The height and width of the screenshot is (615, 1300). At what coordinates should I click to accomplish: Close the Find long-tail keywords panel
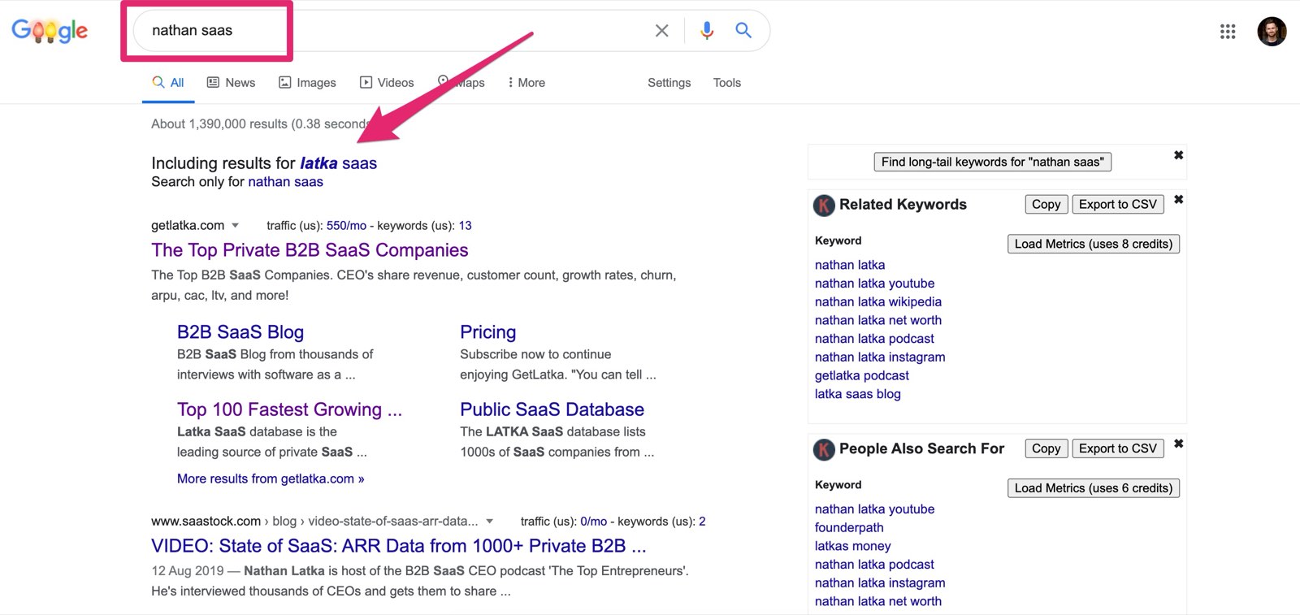click(1178, 155)
